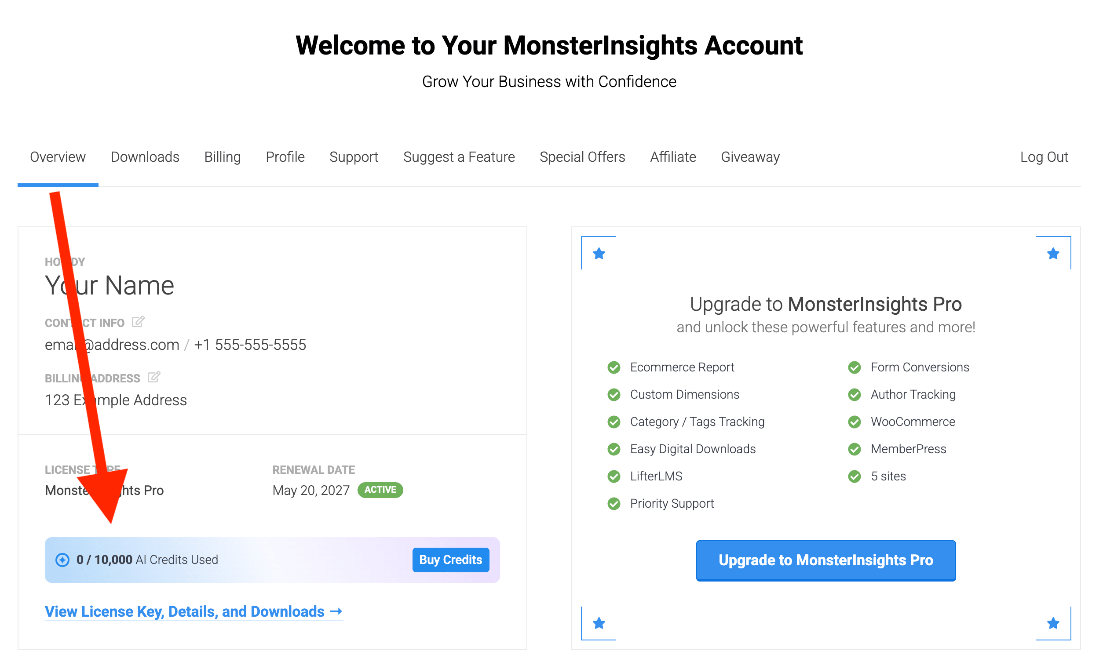Open the Overview tab

pyautogui.click(x=58, y=157)
